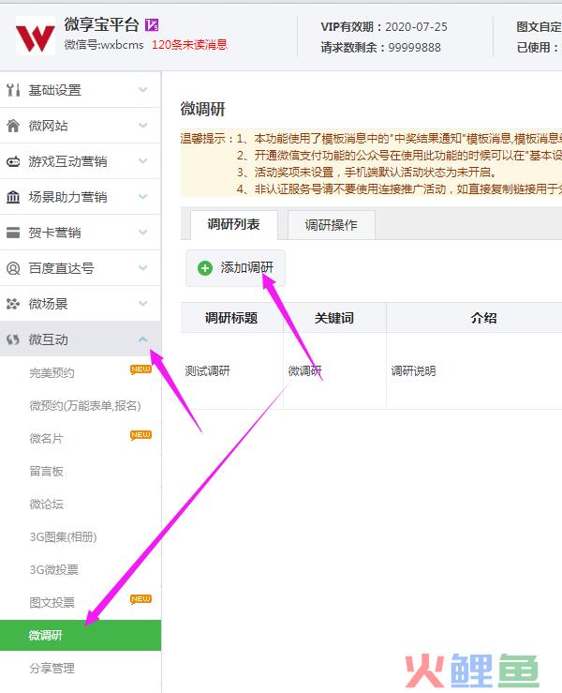Click the 添加调研 button label
This screenshot has width=562, height=693.
pos(247,268)
